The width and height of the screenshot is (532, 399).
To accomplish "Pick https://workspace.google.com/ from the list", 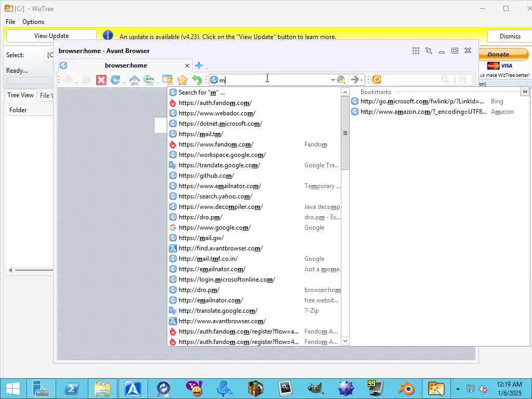I will (x=255, y=155).
